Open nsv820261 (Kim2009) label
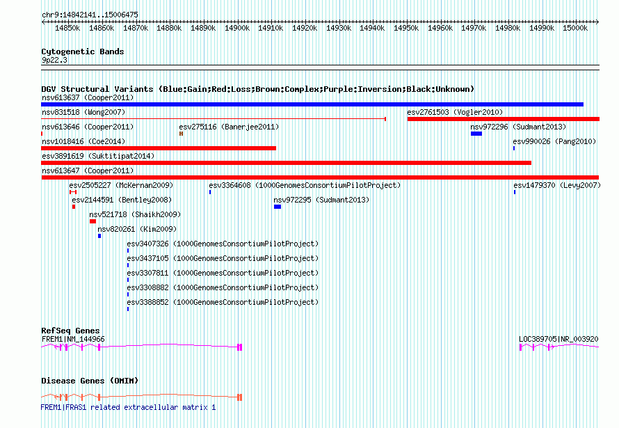This screenshot has height=428, width=619. pos(137,229)
